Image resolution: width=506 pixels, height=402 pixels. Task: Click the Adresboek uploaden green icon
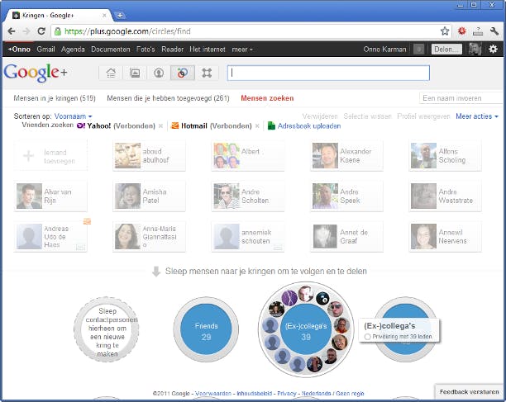[x=271, y=125]
